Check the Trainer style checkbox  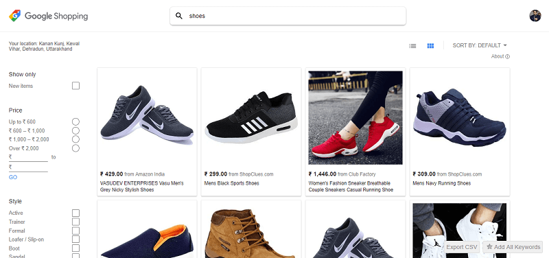tap(75, 222)
